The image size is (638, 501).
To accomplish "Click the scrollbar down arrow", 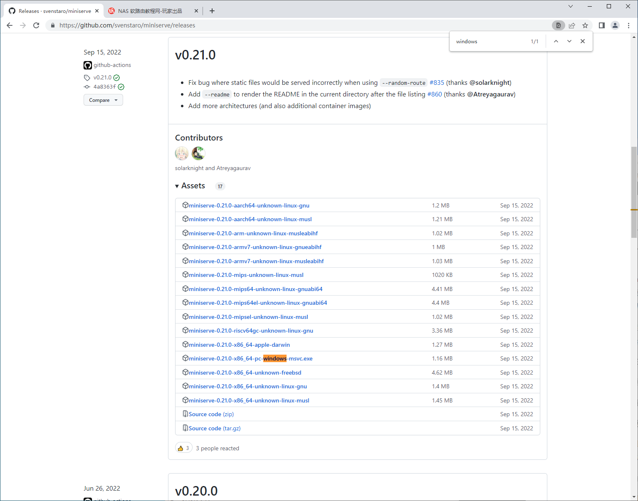I will pos(634,497).
